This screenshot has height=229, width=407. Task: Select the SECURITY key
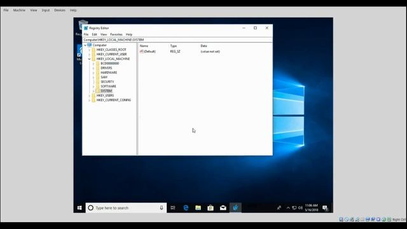(x=107, y=82)
